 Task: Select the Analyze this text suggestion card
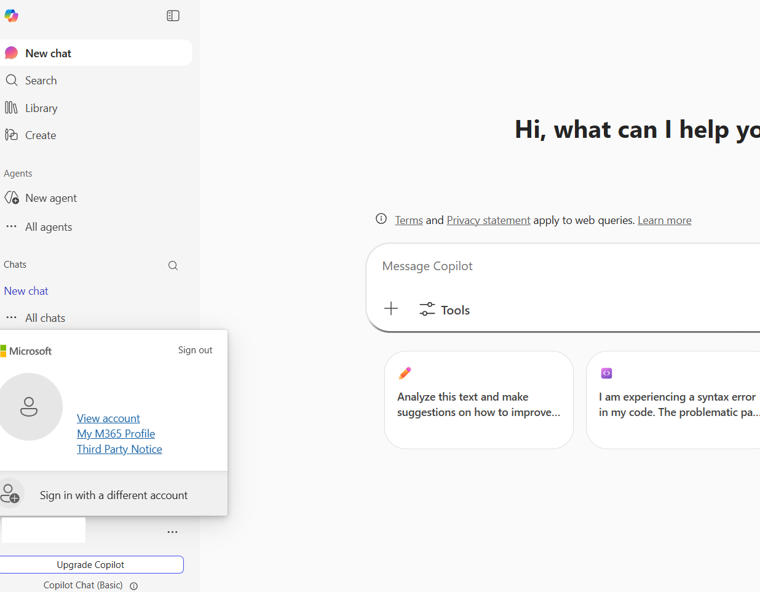(479, 400)
